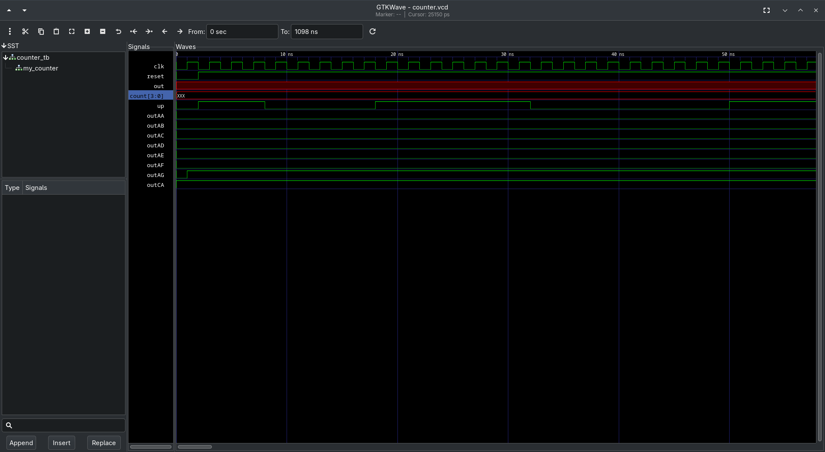Click the waves vertical scrollbar
The height and width of the screenshot is (452, 825).
pos(820,247)
